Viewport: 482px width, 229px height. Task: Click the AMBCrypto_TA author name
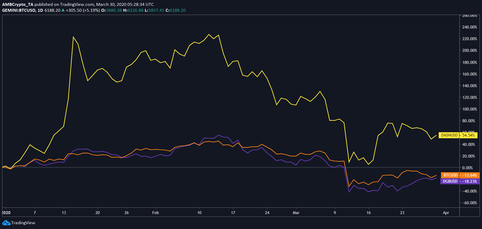(18, 5)
